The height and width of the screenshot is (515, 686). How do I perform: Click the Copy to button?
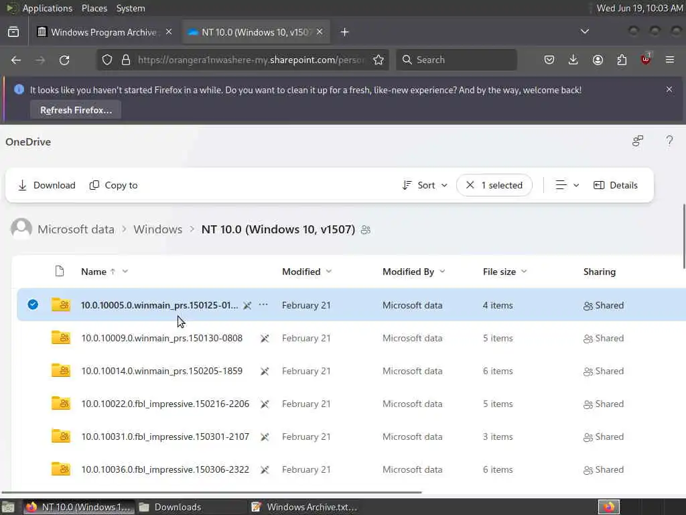(x=114, y=185)
